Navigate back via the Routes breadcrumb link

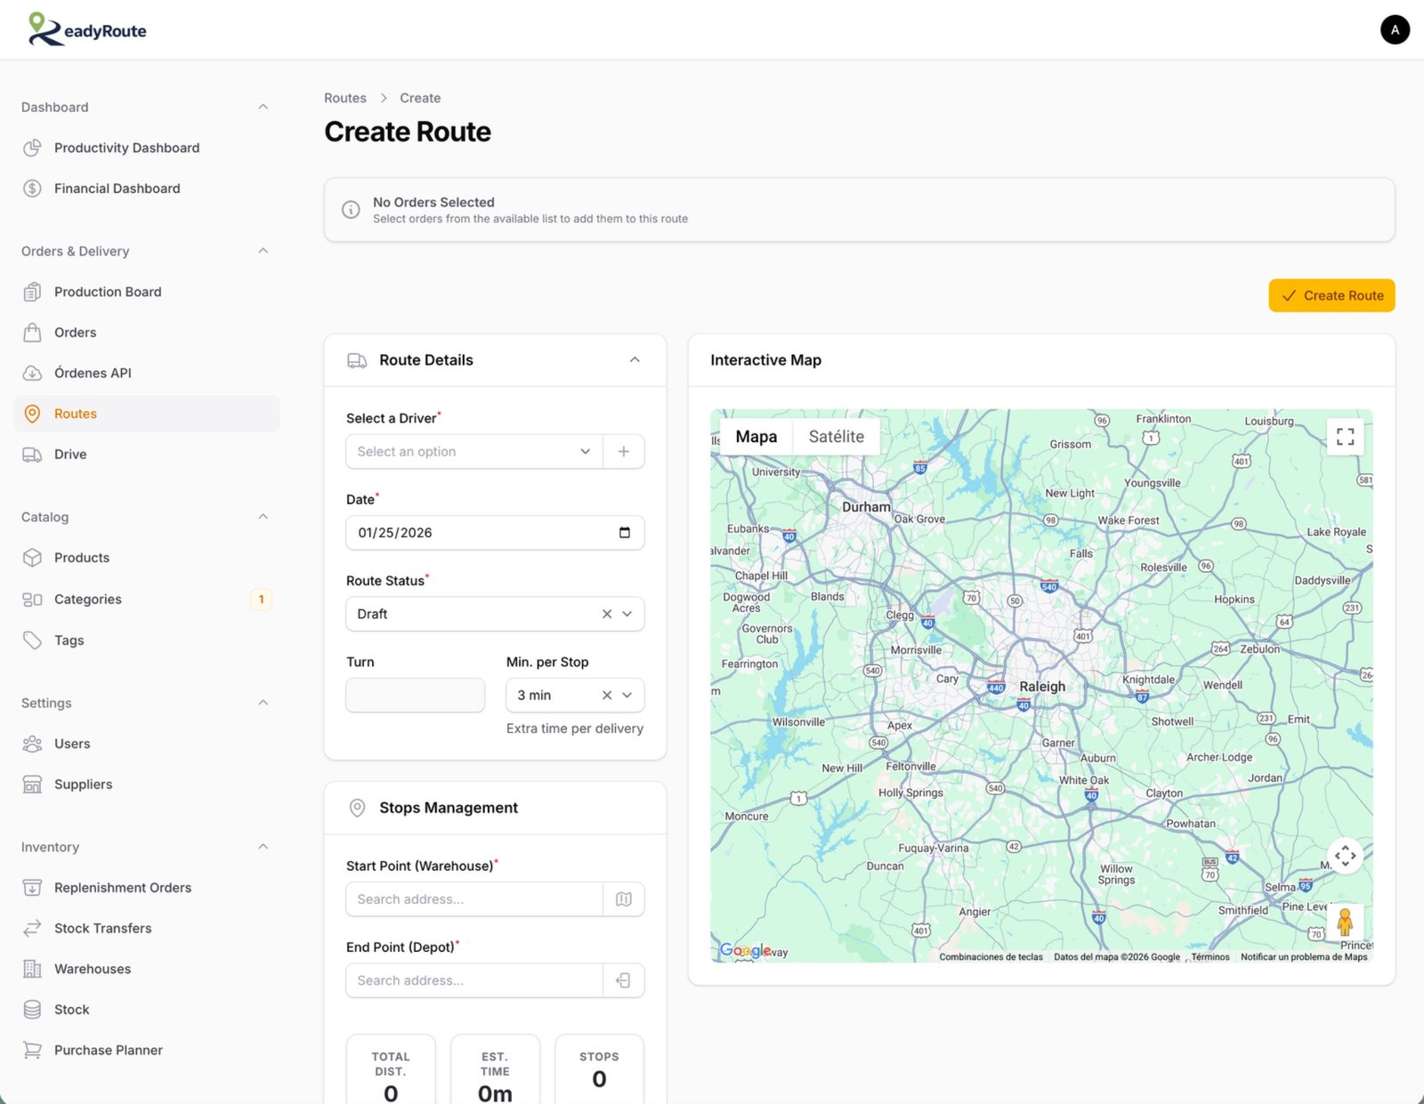click(345, 98)
